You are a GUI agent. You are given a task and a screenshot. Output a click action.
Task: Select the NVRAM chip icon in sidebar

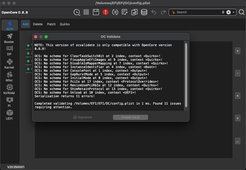9,89
